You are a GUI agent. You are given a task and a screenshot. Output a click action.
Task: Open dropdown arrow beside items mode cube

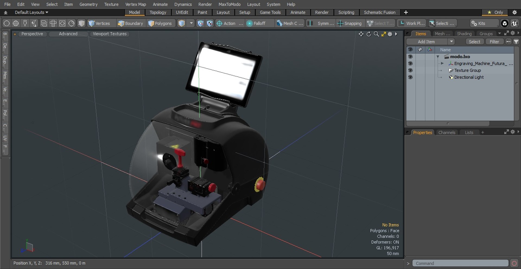point(191,23)
